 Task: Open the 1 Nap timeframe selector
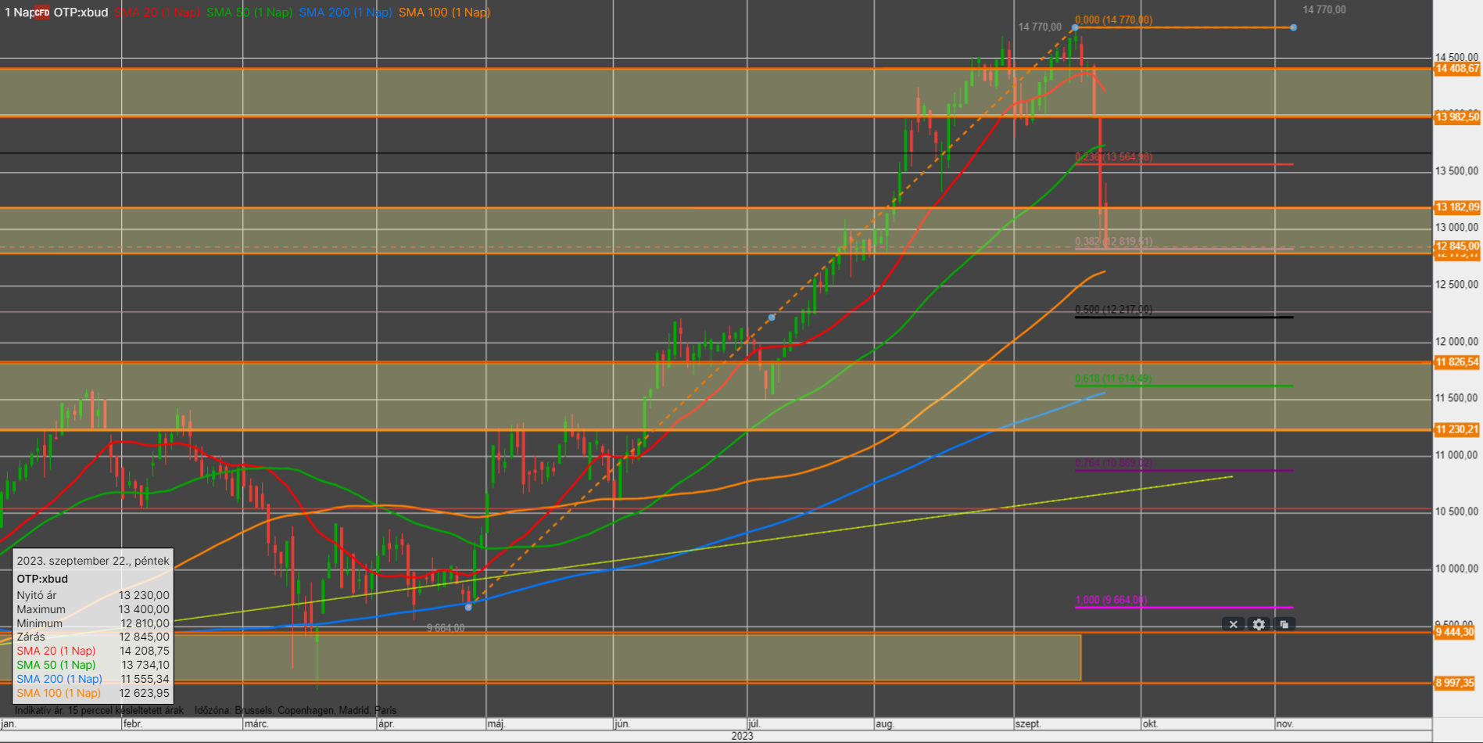18,13
